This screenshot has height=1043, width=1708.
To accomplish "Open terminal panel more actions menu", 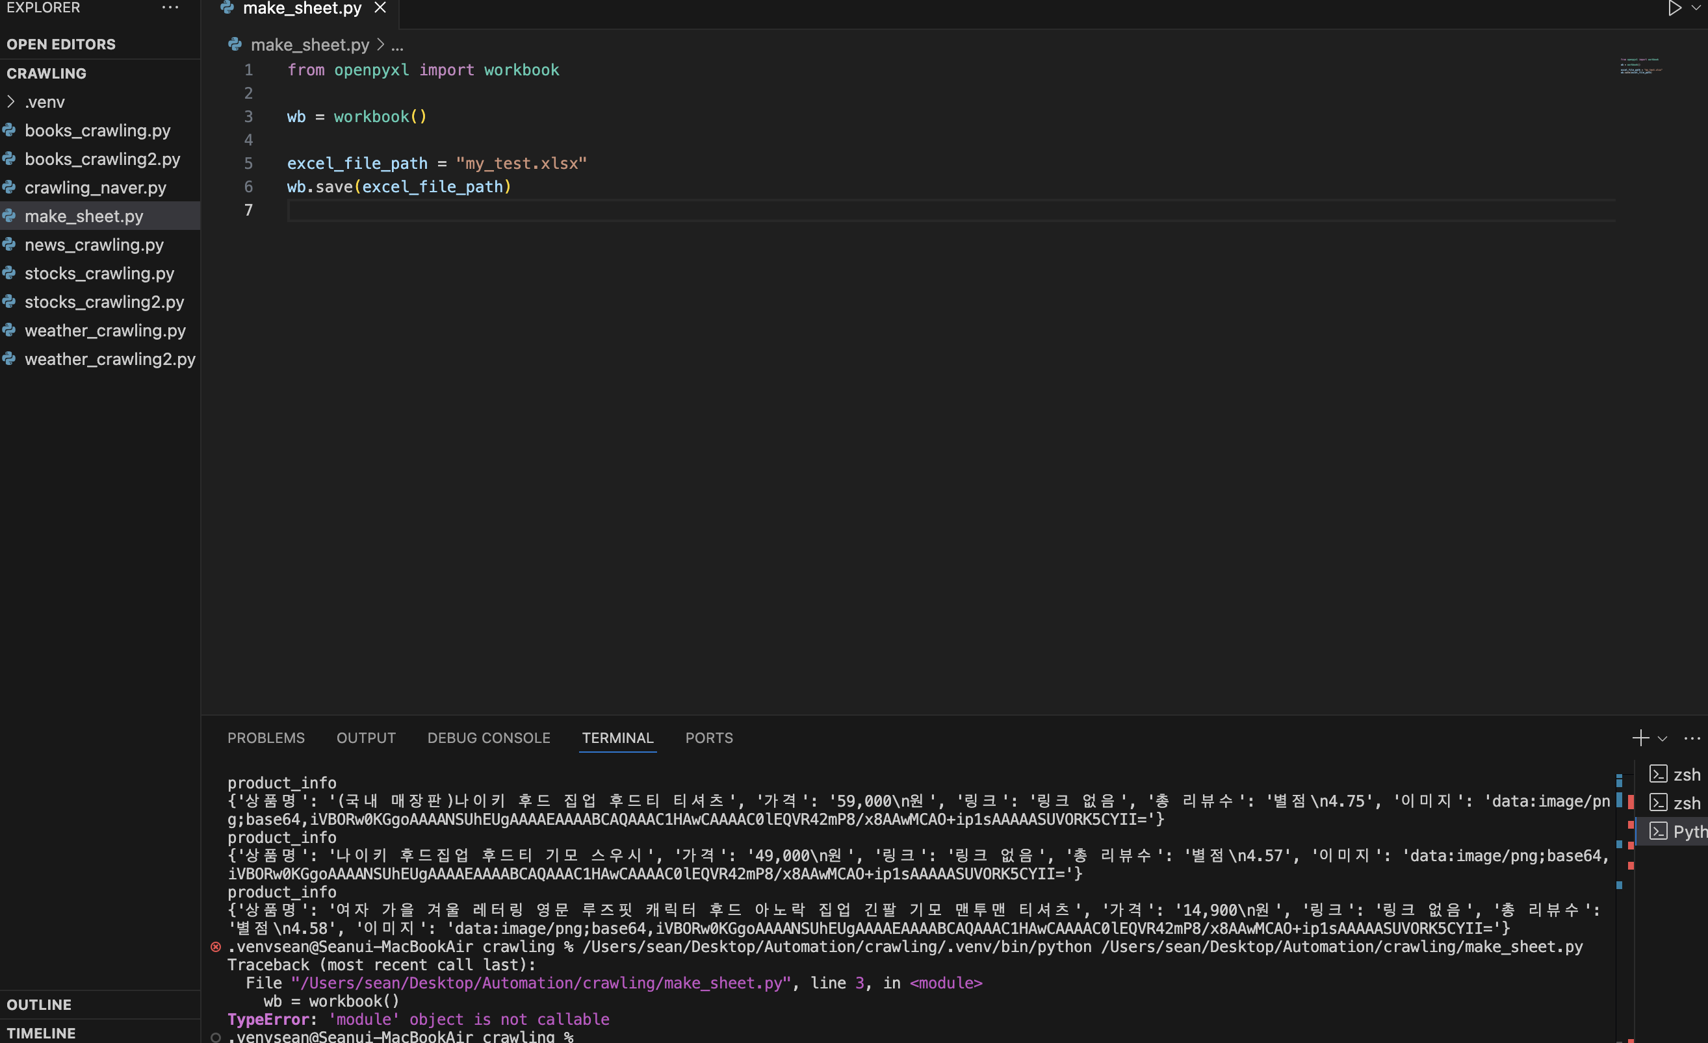I will (x=1691, y=738).
